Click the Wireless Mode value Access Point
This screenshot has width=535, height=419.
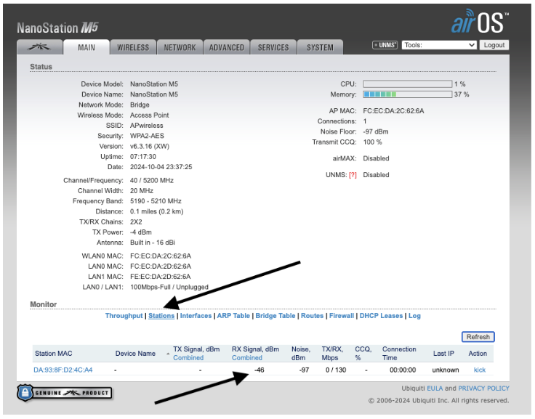[x=150, y=115]
